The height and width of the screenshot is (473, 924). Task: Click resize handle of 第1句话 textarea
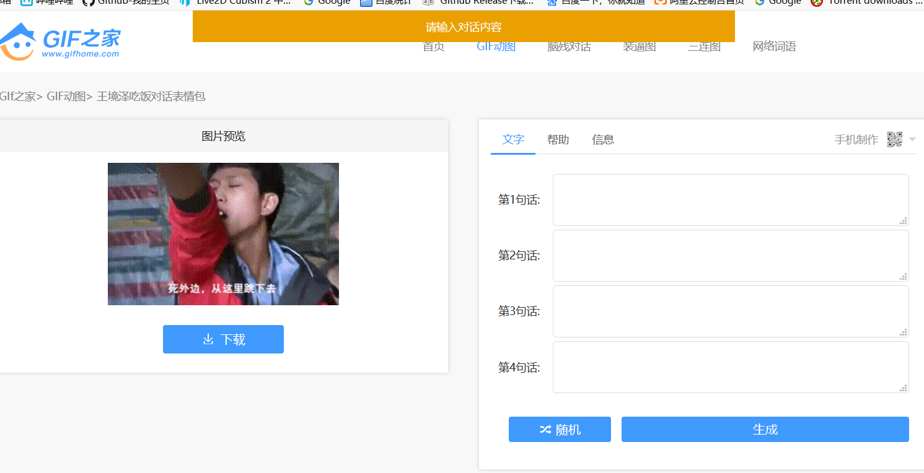904,220
